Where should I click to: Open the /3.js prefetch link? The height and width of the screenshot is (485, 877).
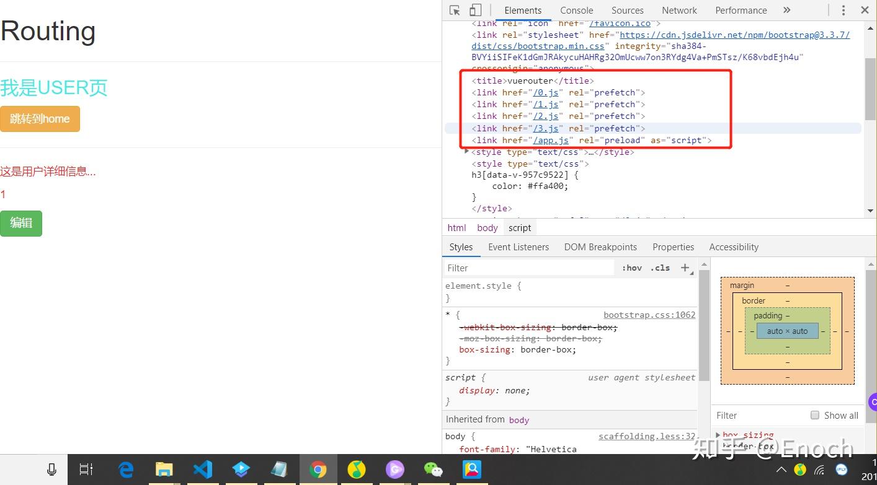(x=546, y=128)
